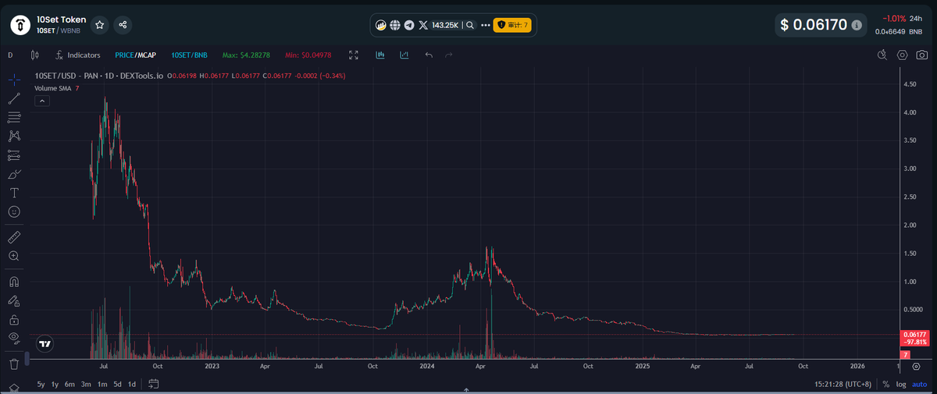The image size is (937, 394).
Task: Click the search magnifier in social bar
Action: [x=471, y=25]
